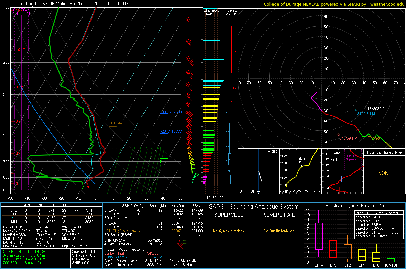Click the Storm Slinky label
406x269 pixels.
click(x=249, y=192)
